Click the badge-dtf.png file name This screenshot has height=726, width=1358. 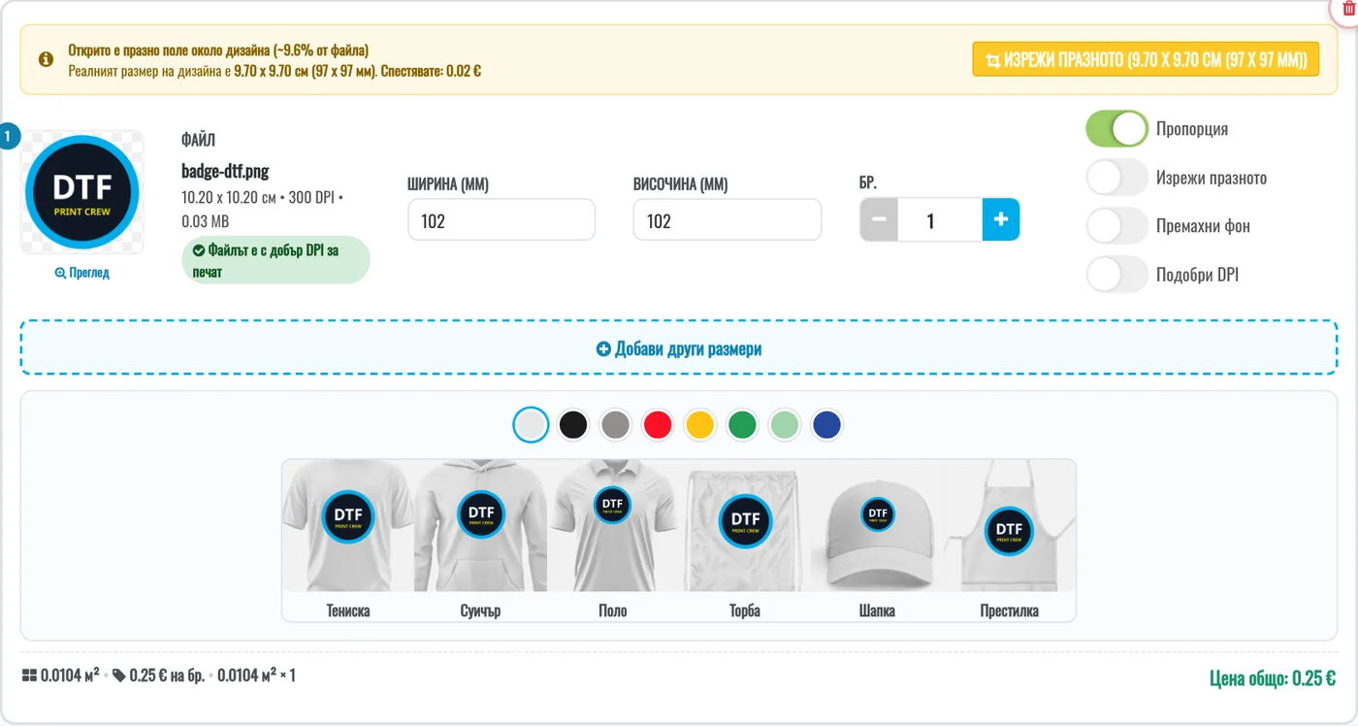(x=225, y=171)
